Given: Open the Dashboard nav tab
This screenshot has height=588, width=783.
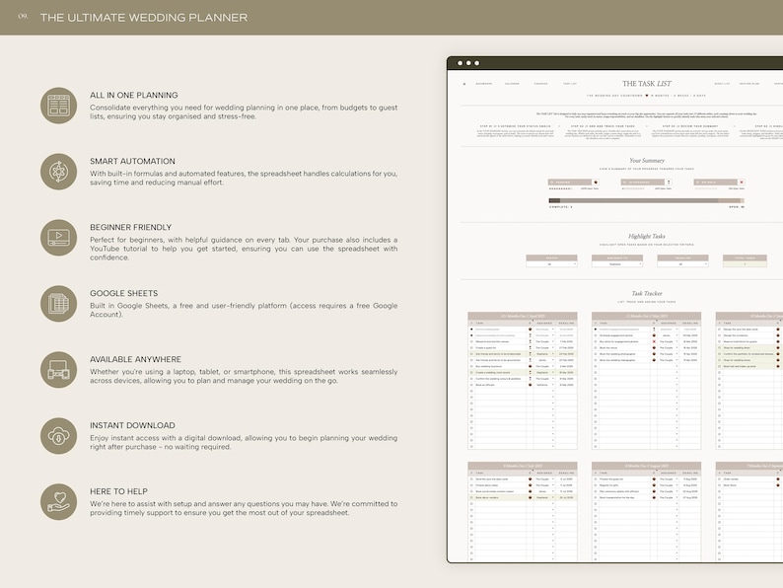Looking at the screenshot, I should coord(484,84).
